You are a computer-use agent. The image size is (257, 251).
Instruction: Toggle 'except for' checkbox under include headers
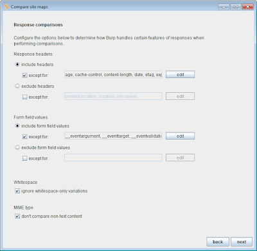[25, 76]
